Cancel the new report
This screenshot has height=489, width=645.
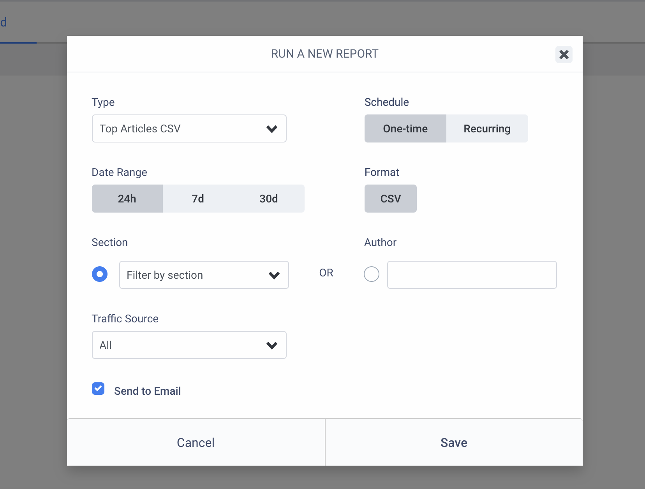[196, 442]
